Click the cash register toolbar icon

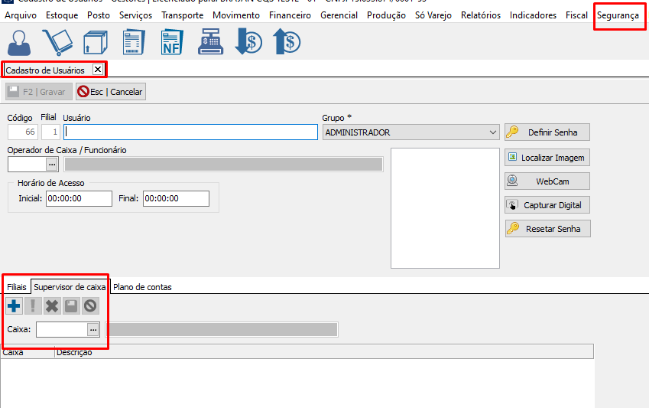(210, 42)
